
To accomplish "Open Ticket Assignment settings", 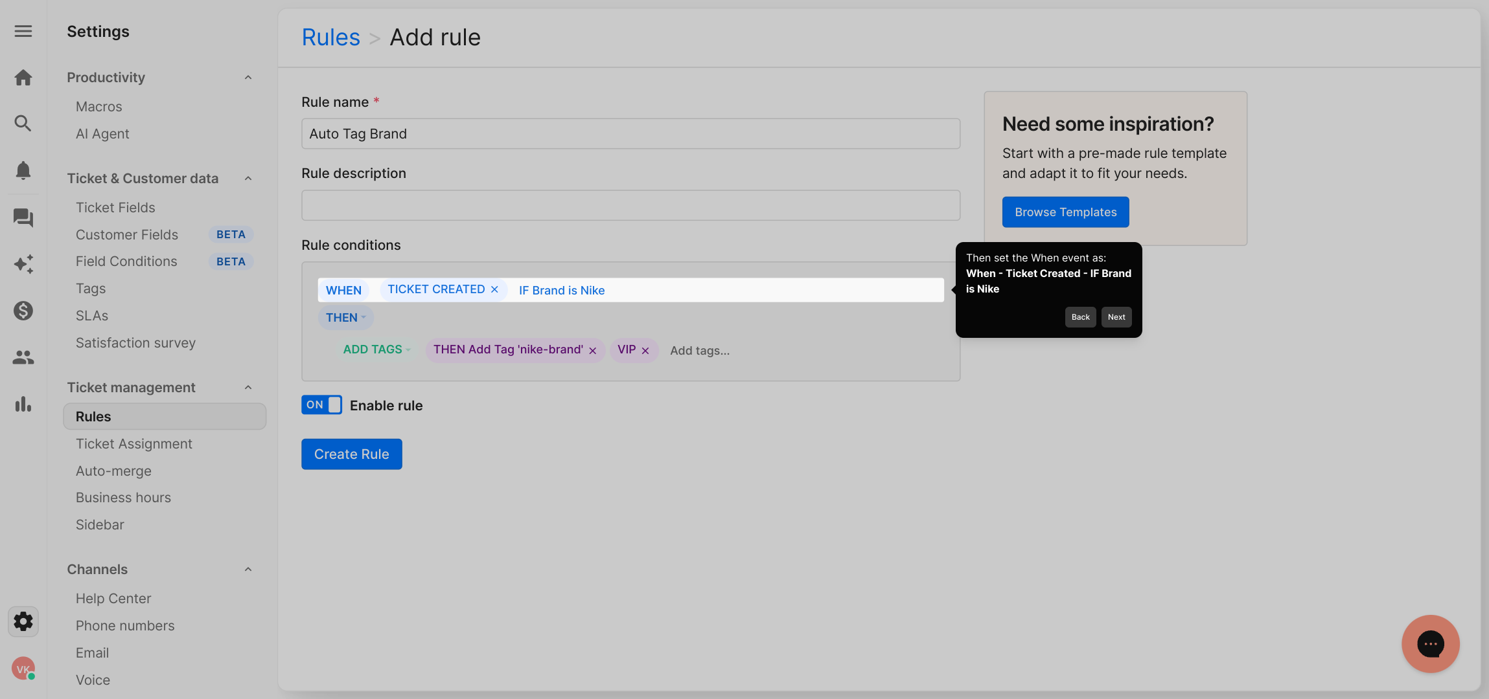I will click(x=134, y=444).
